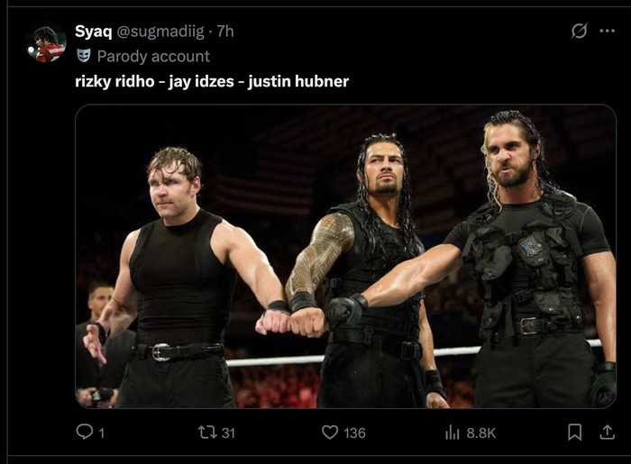Open Grok explain icon at top right
Viewport: 631px width, 464px height.
pos(580,31)
